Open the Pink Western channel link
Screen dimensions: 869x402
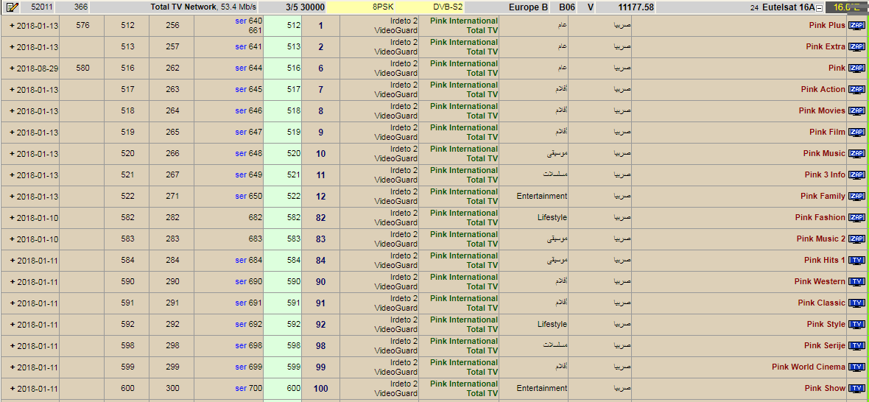820,282
